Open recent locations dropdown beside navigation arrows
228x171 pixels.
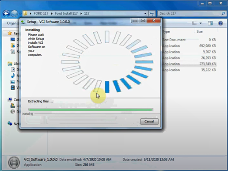point(20,14)
